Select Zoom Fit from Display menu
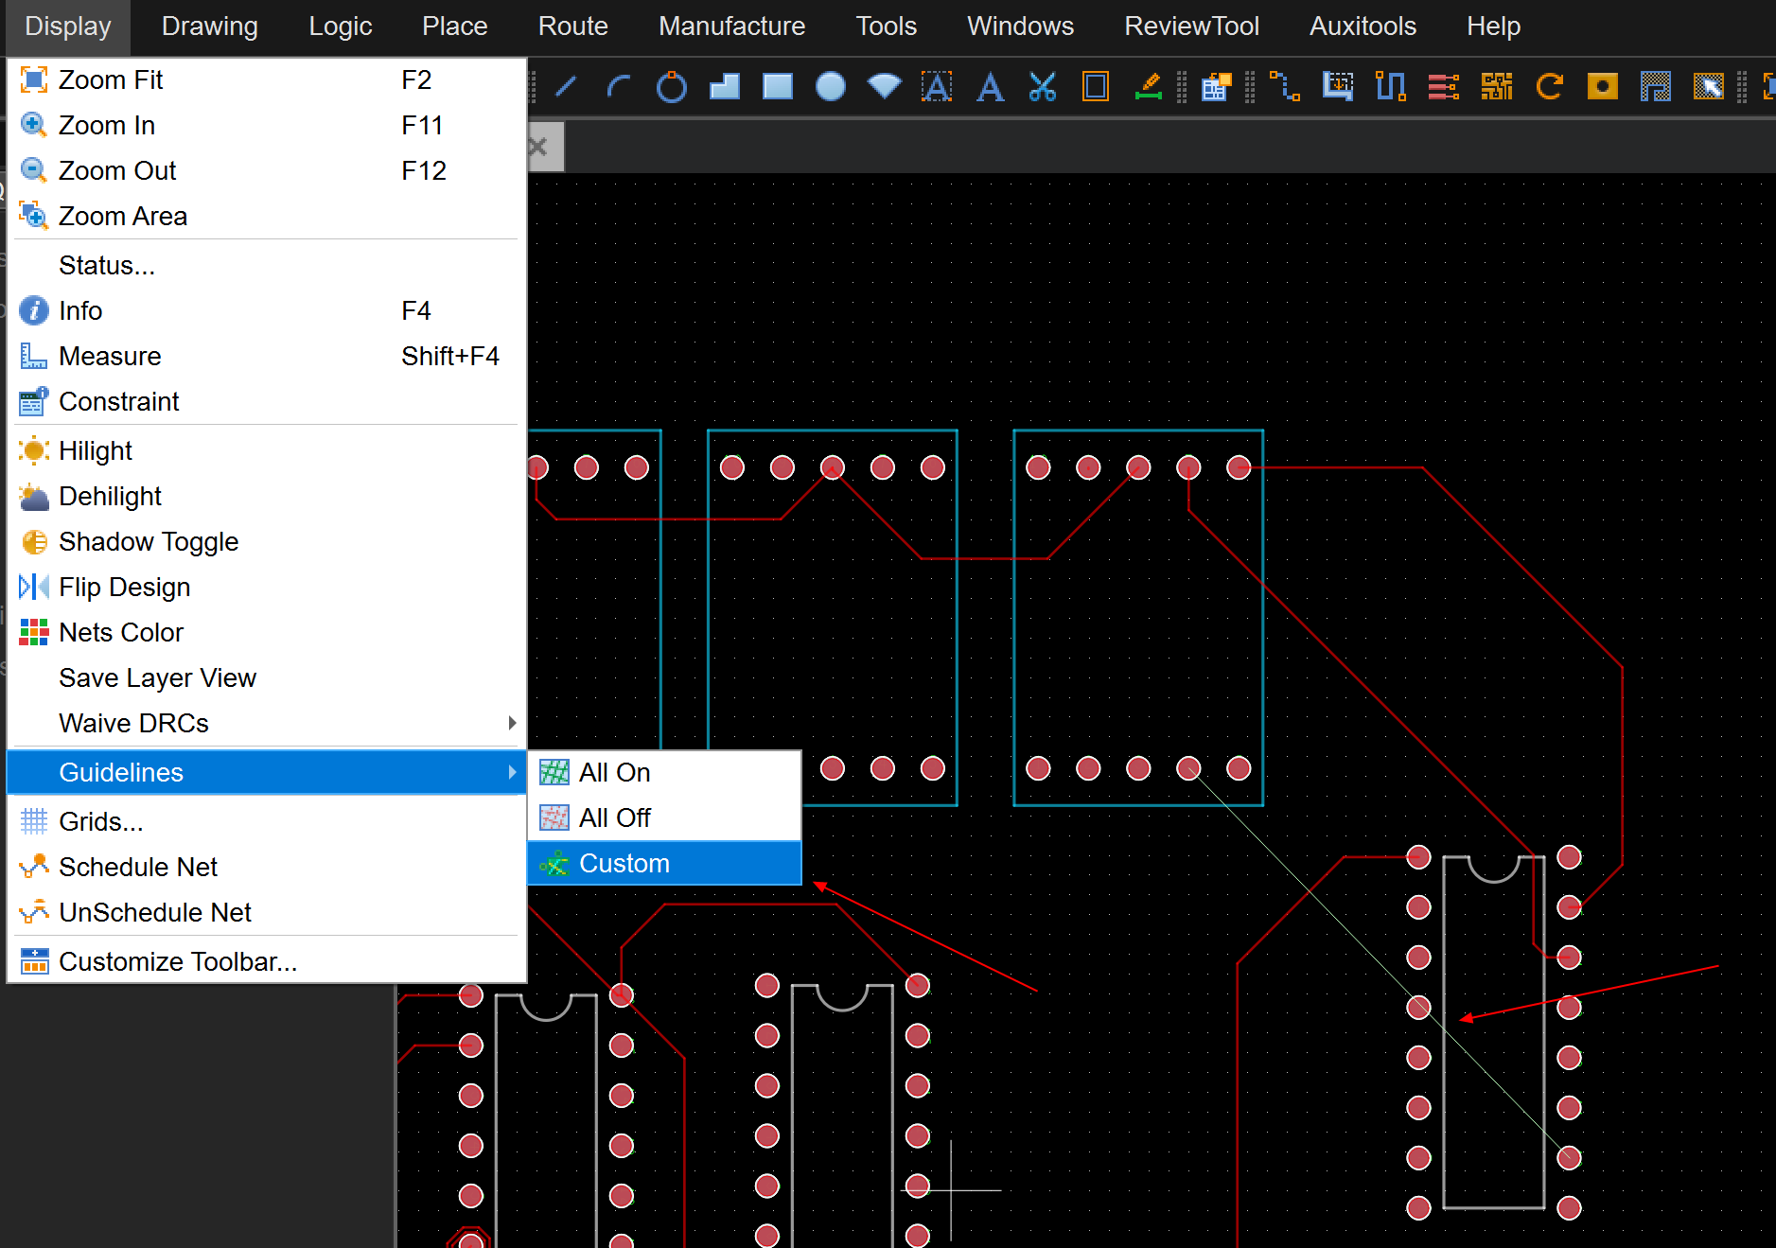1776x1248 pixels. (x=111, y=79)
